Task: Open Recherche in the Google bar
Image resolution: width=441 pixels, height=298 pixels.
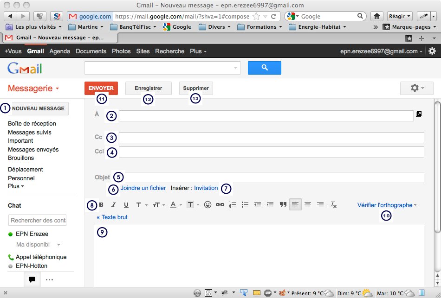Action: (x=169, y=51)
